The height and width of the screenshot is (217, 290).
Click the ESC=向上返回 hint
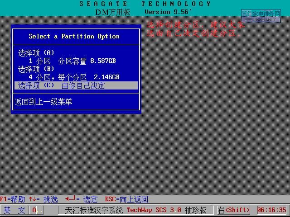pyautogui.click(x=126, y=199)
